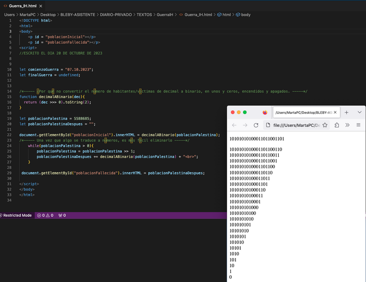Click the Firefox logo icon in the tab bar
This screenshot has height=282, width=366.
tap(265, 113)
